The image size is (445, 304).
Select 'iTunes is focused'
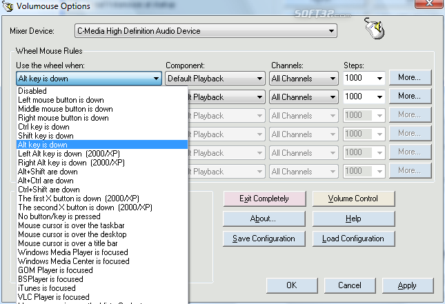tap(102, 288)
